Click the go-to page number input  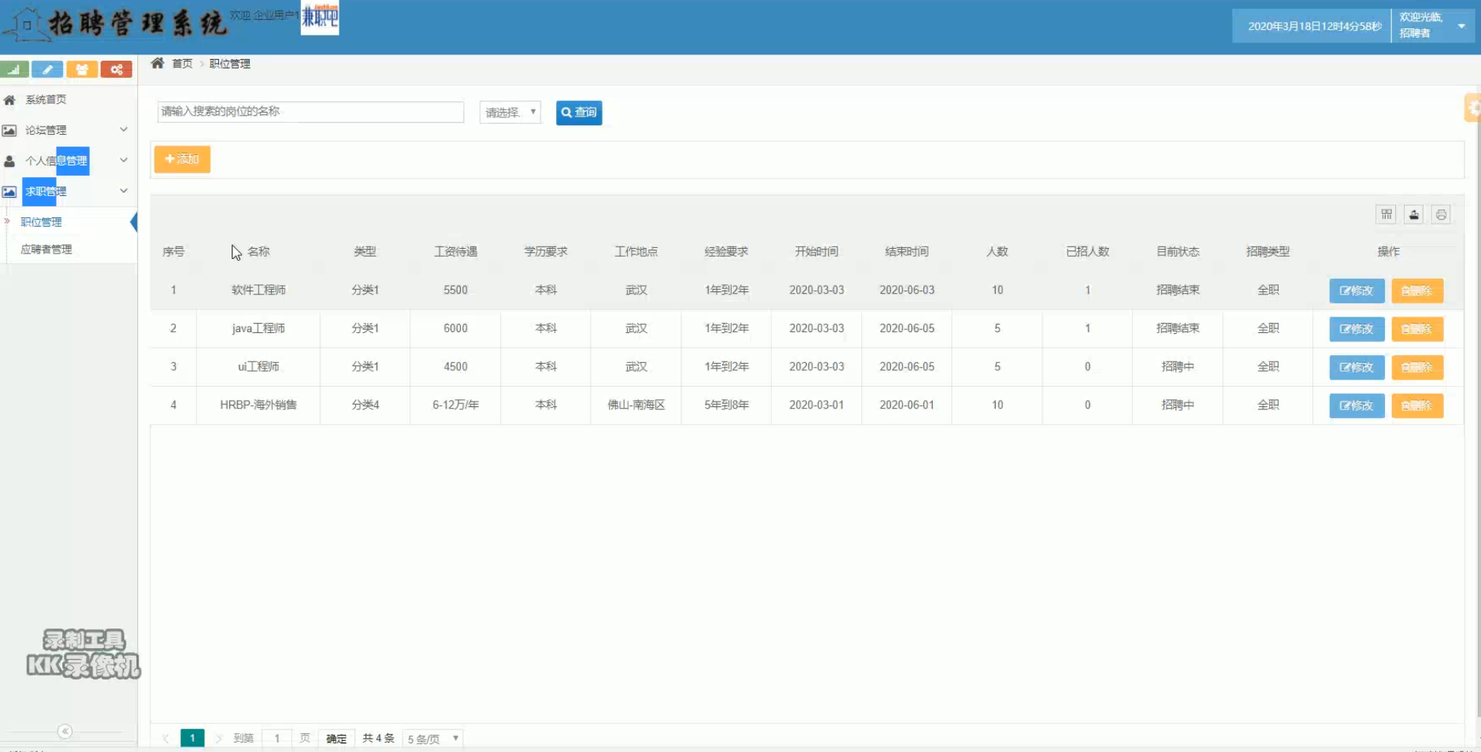tap(277, 738)
